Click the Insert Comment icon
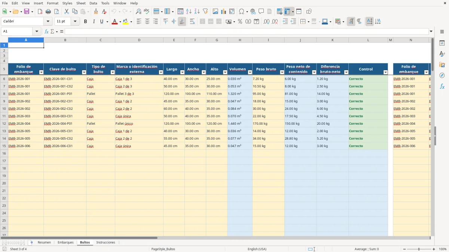The width and height of the screenshot is (449, 252). pyautogui.click(x=261, y=12)
